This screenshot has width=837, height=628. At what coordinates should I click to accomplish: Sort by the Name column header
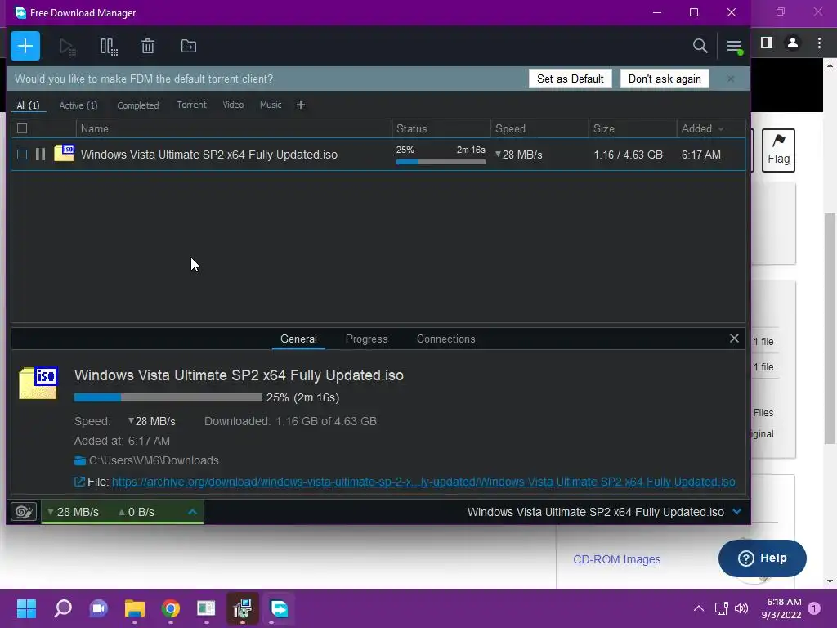234,128
